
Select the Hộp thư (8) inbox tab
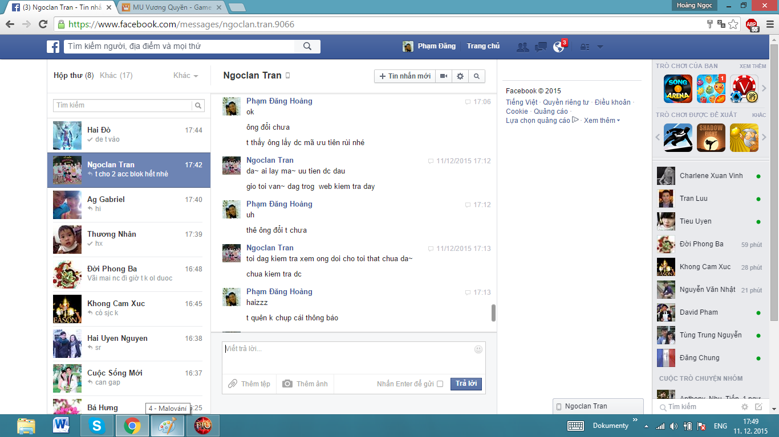click(x=74, y=76)
